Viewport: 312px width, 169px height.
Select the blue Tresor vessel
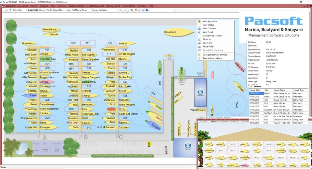pyautogui.click(x=30, y=95)
